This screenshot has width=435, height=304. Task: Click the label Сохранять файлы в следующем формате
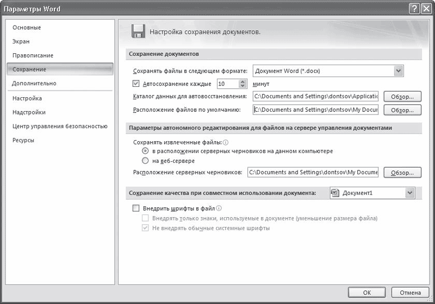pyautogui.click(x=190, y=71)
